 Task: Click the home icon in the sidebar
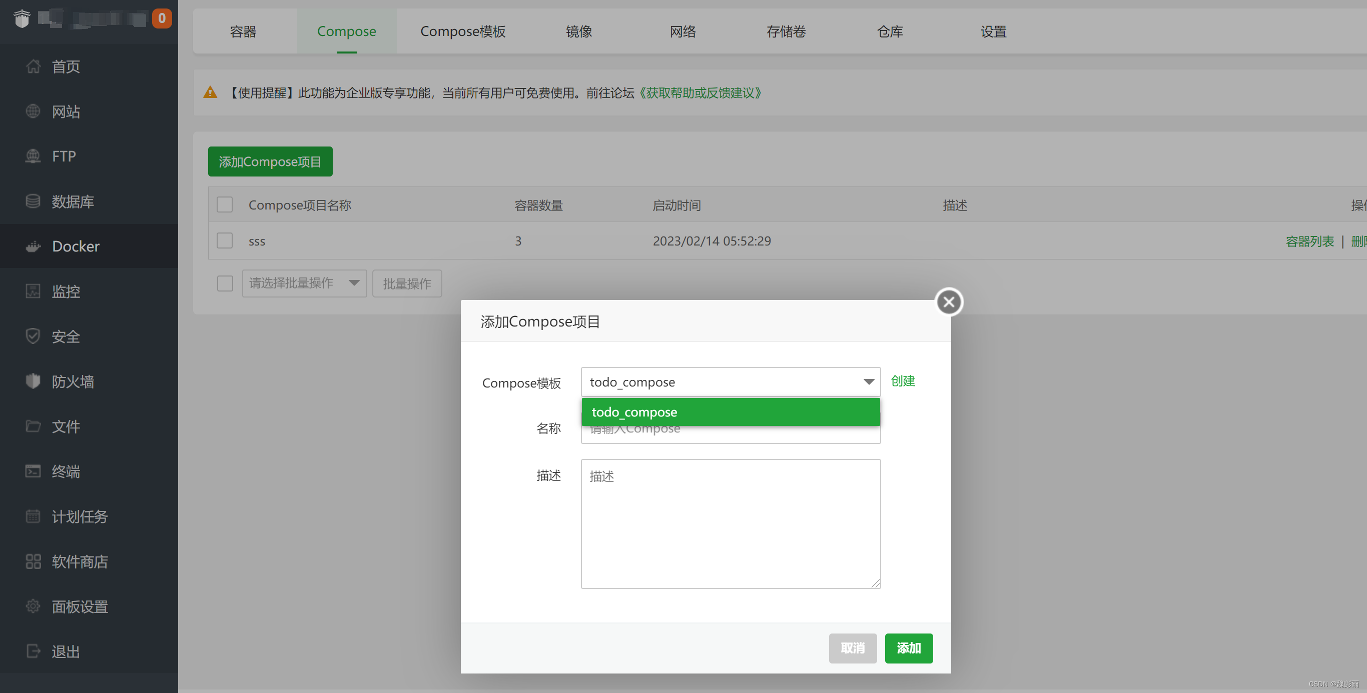point(33,66)
